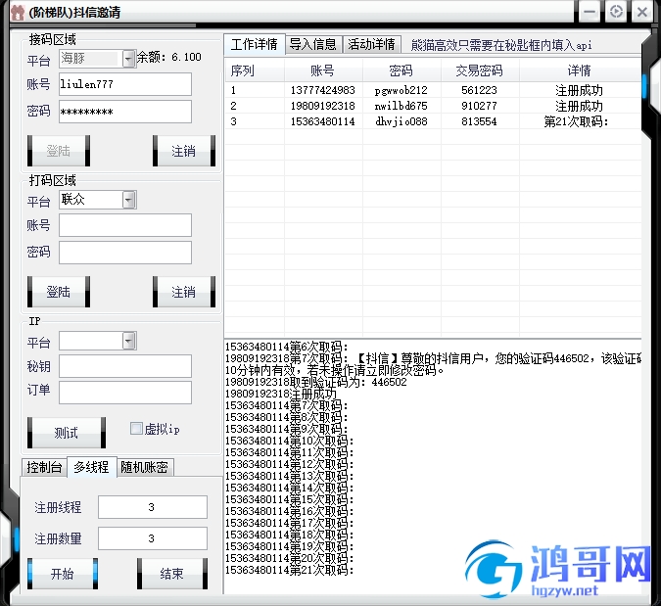Click the 秘钥 input field
The image size is (661, 606).
125,366
